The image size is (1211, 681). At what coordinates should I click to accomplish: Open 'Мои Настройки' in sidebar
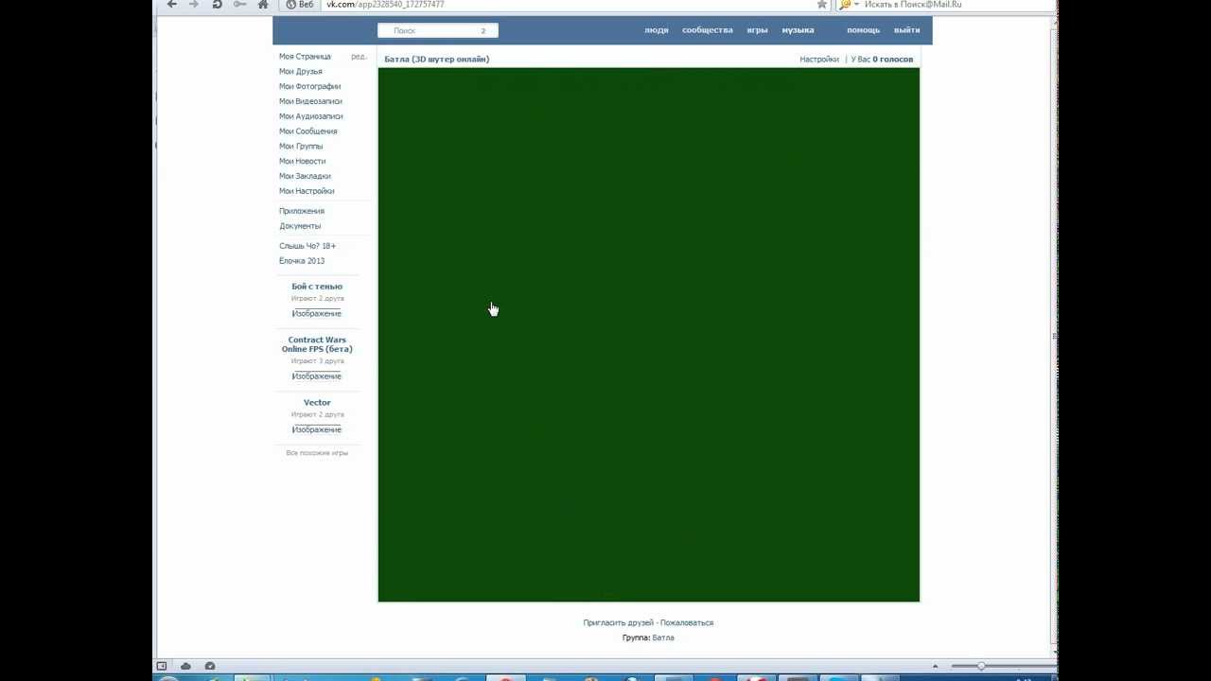307,191
